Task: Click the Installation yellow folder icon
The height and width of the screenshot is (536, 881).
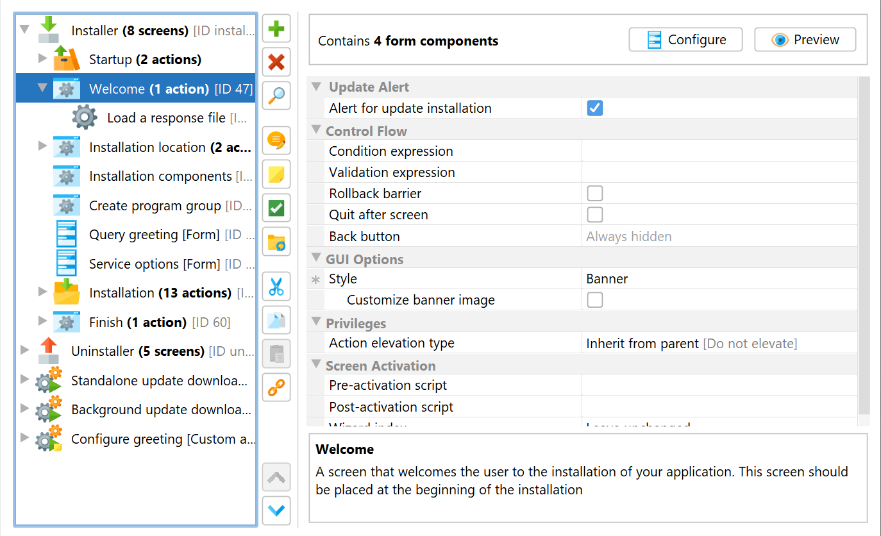Action: tap(67, 292)
